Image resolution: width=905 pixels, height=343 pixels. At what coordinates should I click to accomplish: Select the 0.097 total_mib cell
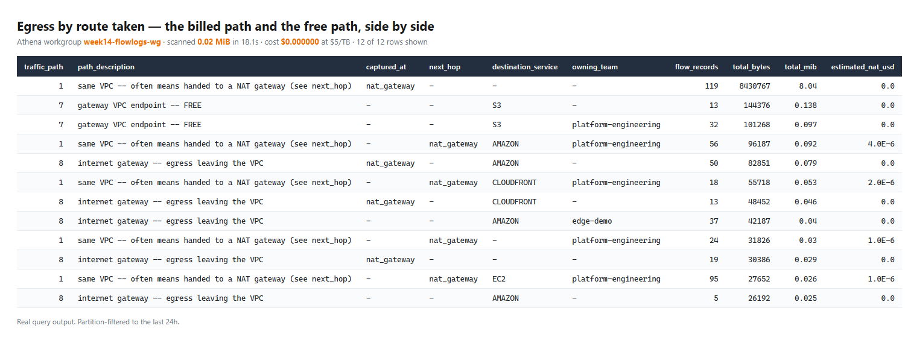click(x=806, y=125)
